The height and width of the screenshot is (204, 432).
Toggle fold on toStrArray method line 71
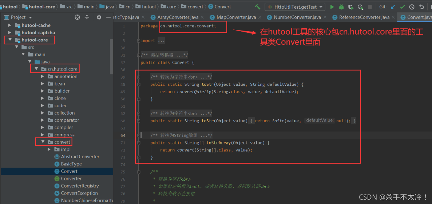coord(139,143)
